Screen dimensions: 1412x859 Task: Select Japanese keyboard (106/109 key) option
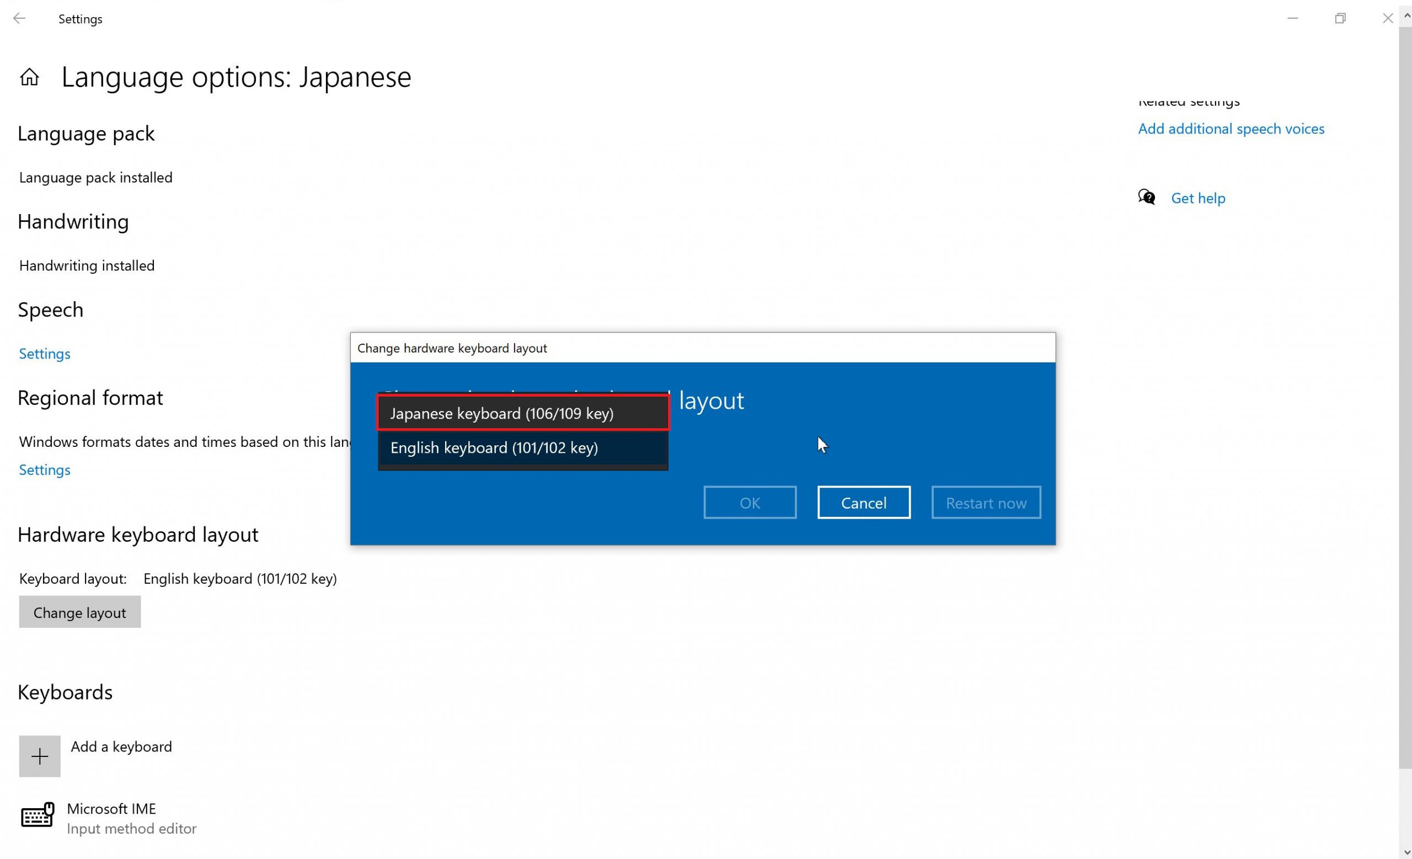pyautogui.click(x=523, y=412)
